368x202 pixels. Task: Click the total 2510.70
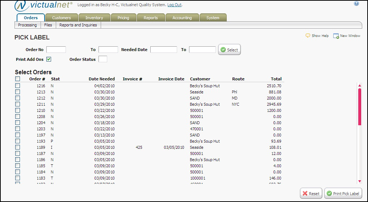(x=274, y=86)
